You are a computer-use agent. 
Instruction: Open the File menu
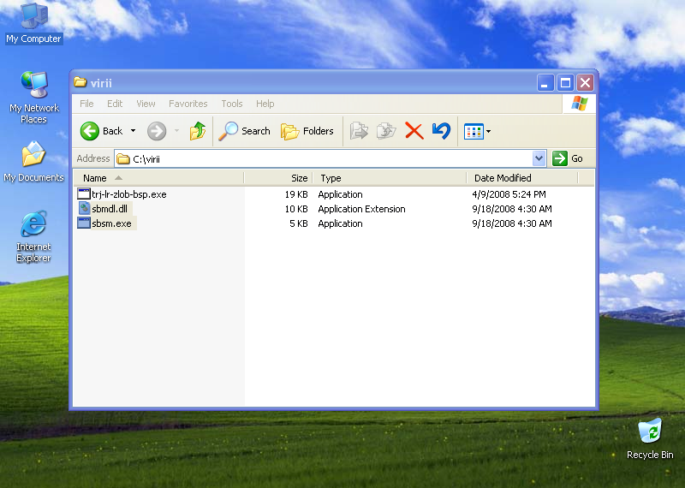point(86,104)
